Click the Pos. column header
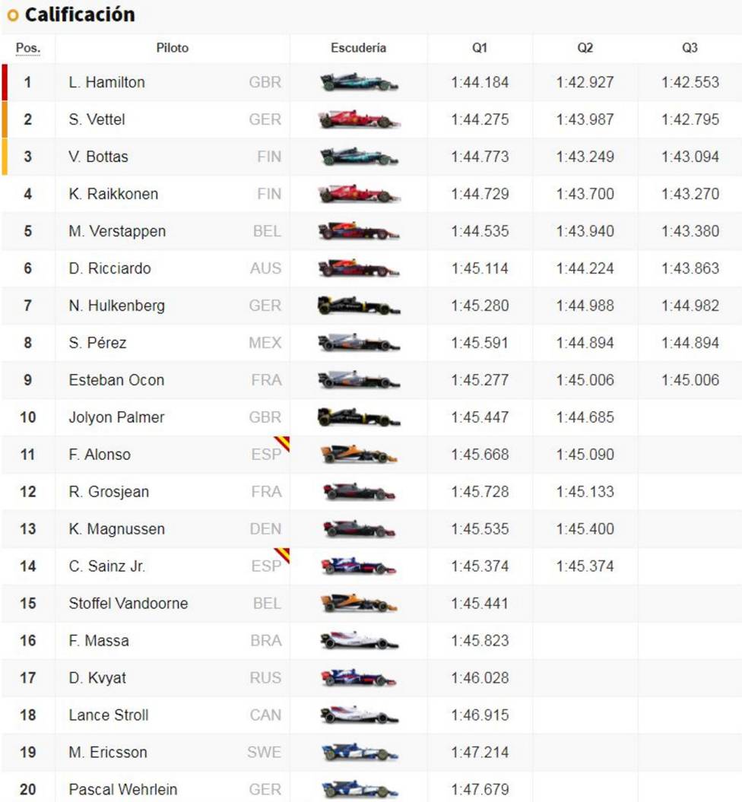Screen dimensions: 742x802 coord(28,48)
